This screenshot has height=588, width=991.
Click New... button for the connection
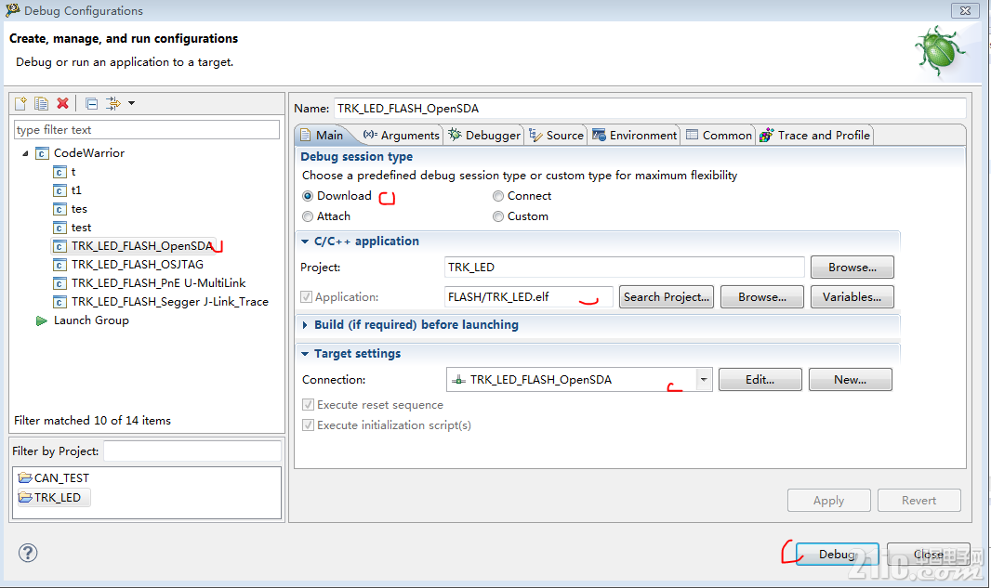click(x=850, y=380)
